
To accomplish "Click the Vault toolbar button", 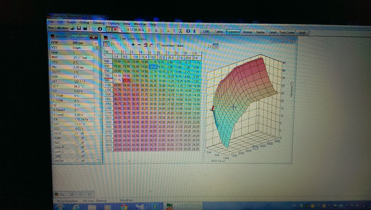I will pos(302,32).
